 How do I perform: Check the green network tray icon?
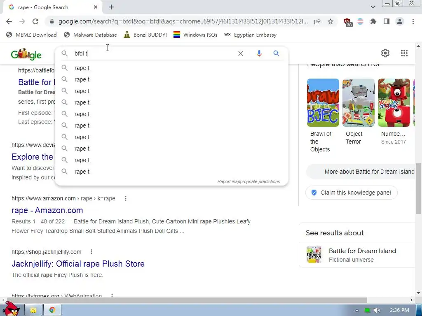[367, 310]
